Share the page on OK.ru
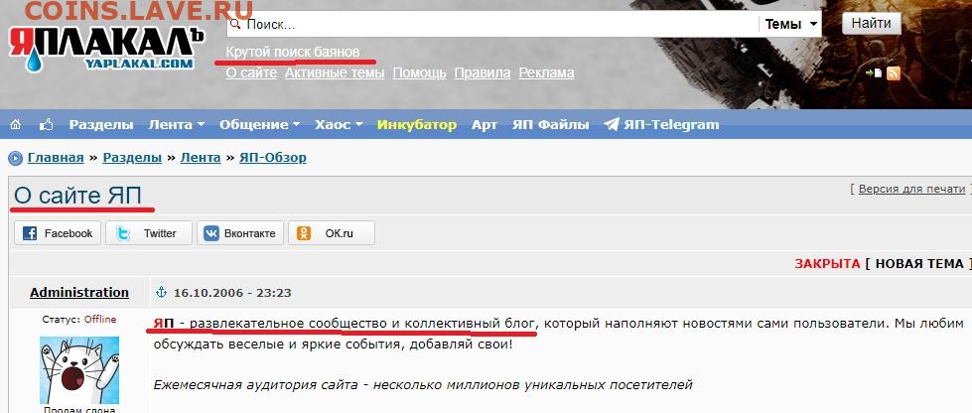Image resolution: width=972 pixels, height=413 pixels. pyautogui.click(x=331, y=233)
